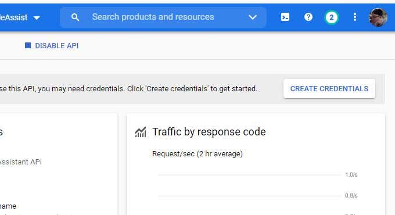Click the 0.8/s gridline label on chart
The image size is (395, 215).
point(351,195)
